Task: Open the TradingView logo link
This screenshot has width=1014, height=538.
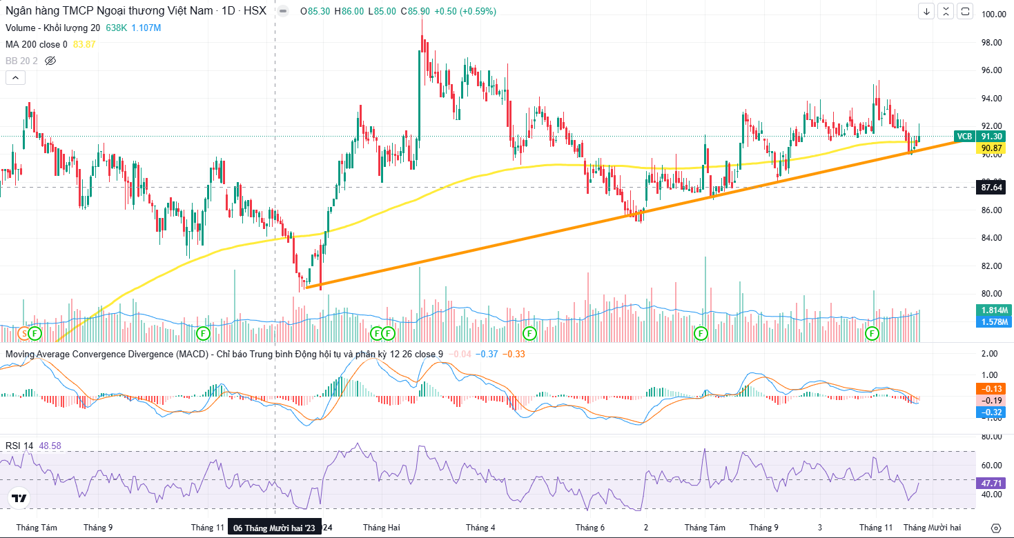Action: click(x=19, y=498)
